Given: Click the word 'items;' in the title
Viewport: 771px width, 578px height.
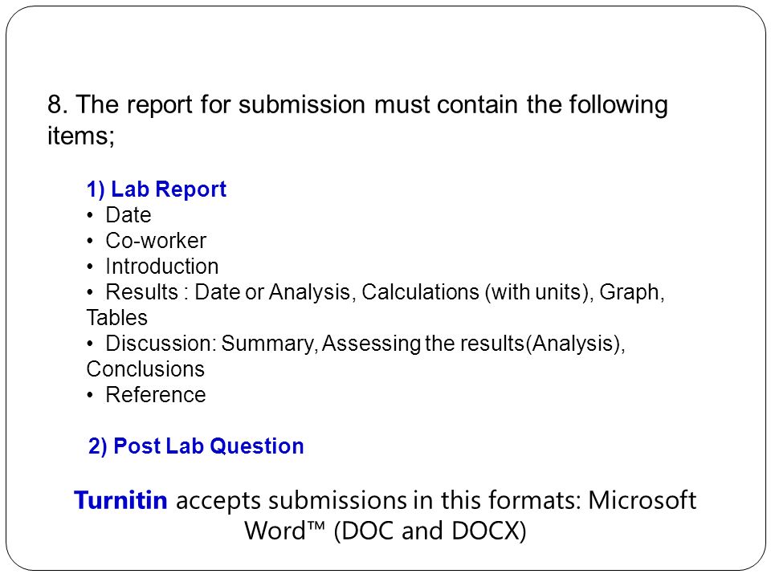Looking at the screenshot, I should tap(81, 135).
